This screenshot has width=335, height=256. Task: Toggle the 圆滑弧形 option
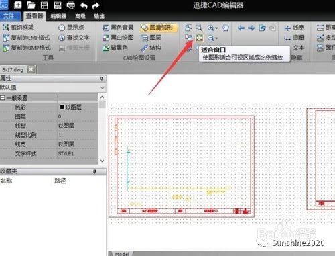click(x=159, y=28)
